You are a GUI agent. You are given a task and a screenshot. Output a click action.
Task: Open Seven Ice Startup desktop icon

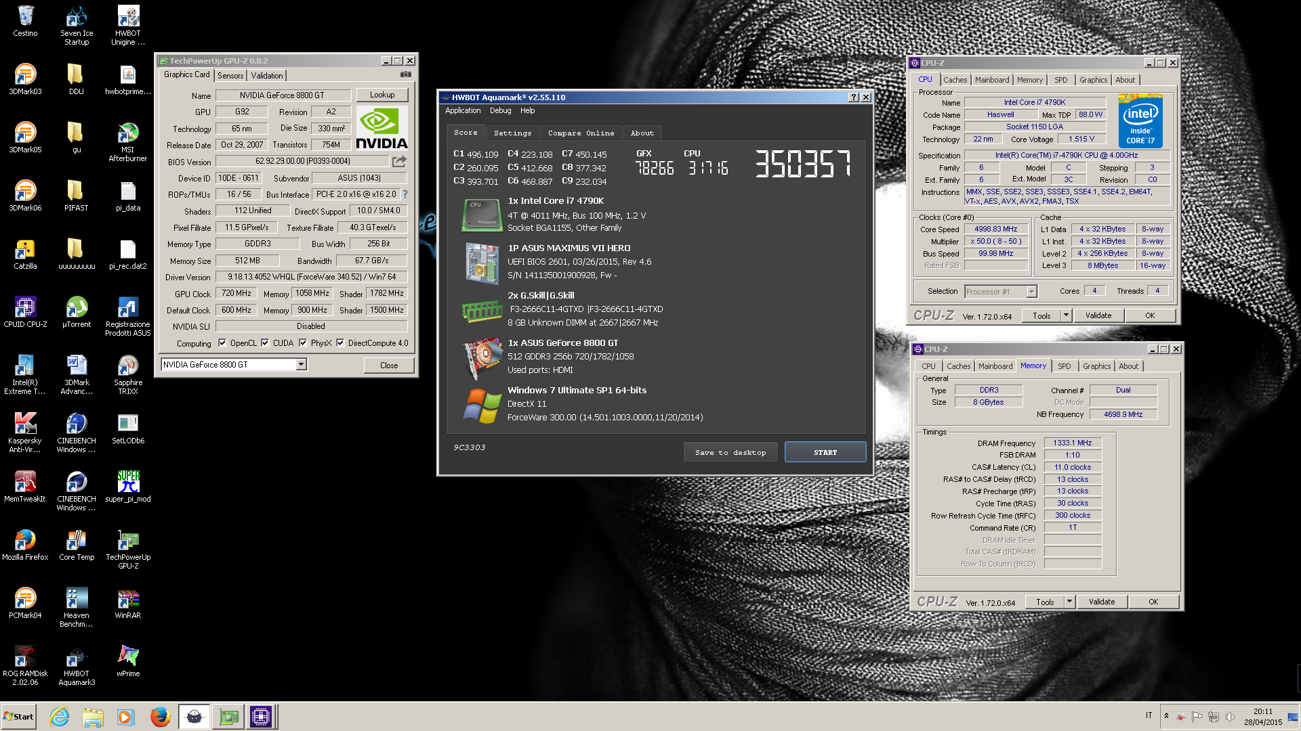(x=77, y=25)
